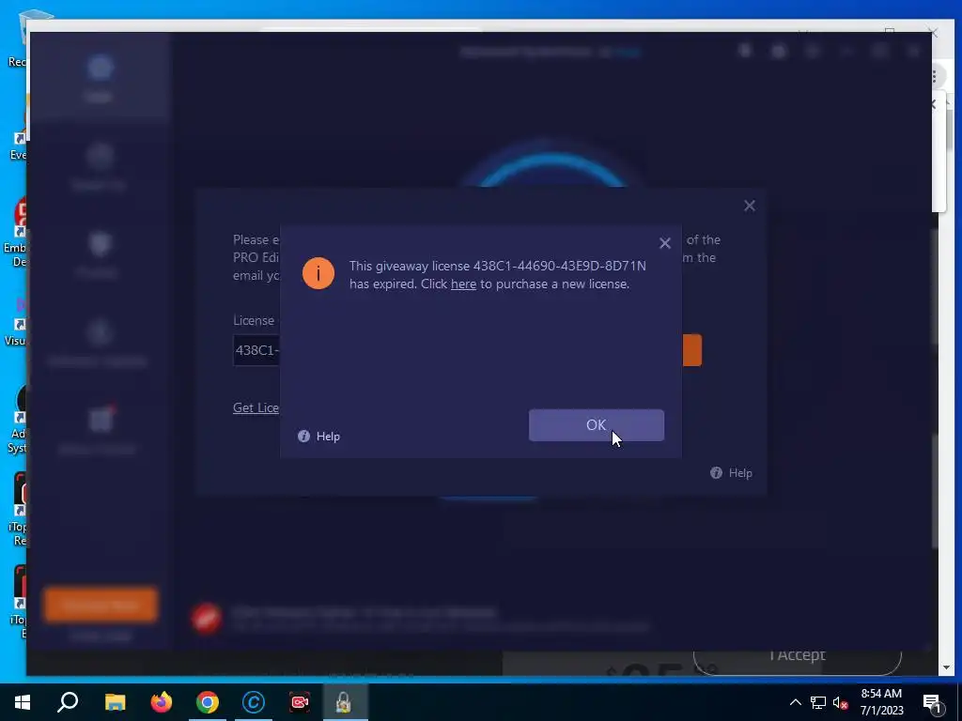962x721 pixels.
Task: Launch Firefox from the taskbar
Action: click(162, 702)
